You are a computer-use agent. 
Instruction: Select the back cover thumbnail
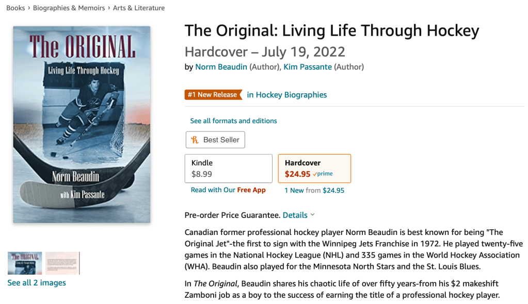pos(62,263)
